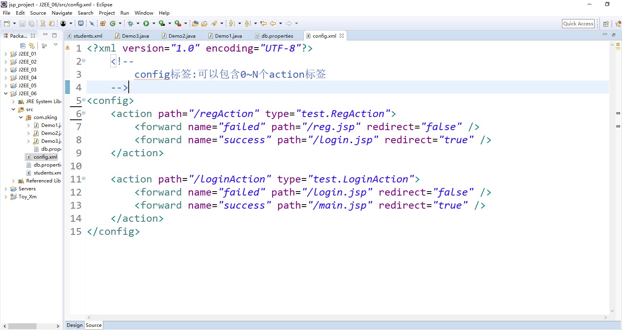The width and height of the screenshot is (622, 330).
Task: Click the Save All toolbar icon
Action: [x=31, y=23]
